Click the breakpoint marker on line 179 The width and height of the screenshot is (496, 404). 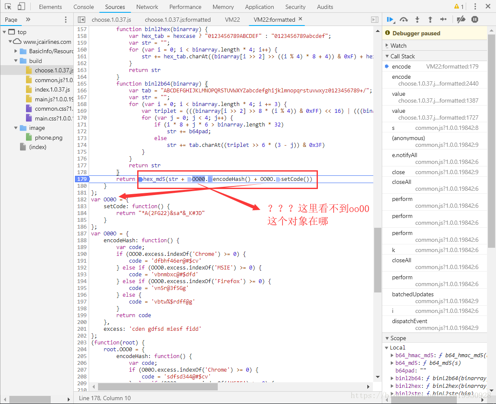click(x=82, y=179)
